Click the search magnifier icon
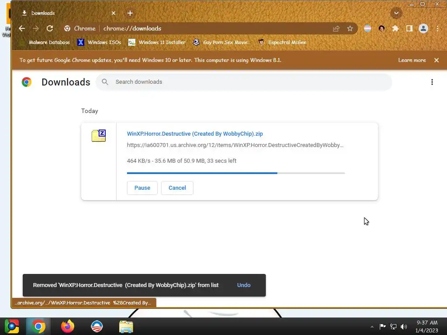Viewport: 447px width, 335px height. (105, 82)
